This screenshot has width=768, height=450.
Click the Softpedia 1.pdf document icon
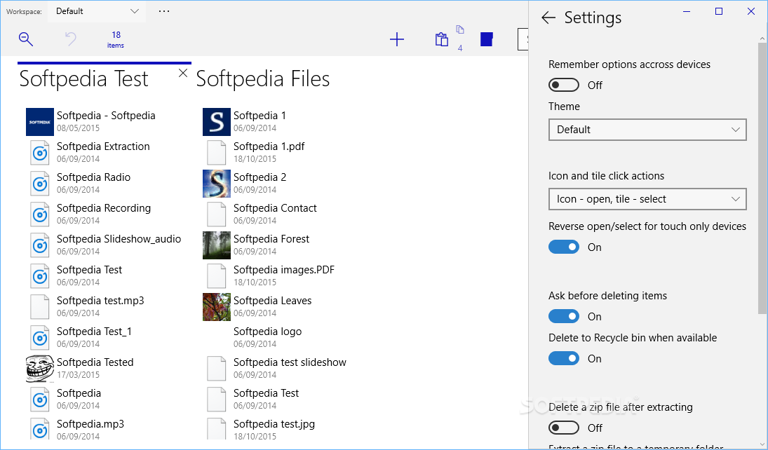tap(217, 153)
